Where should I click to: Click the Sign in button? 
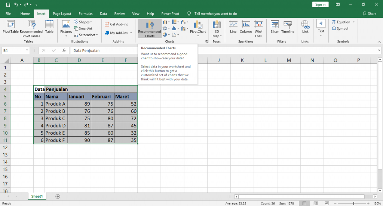click(x=320, y=4)
